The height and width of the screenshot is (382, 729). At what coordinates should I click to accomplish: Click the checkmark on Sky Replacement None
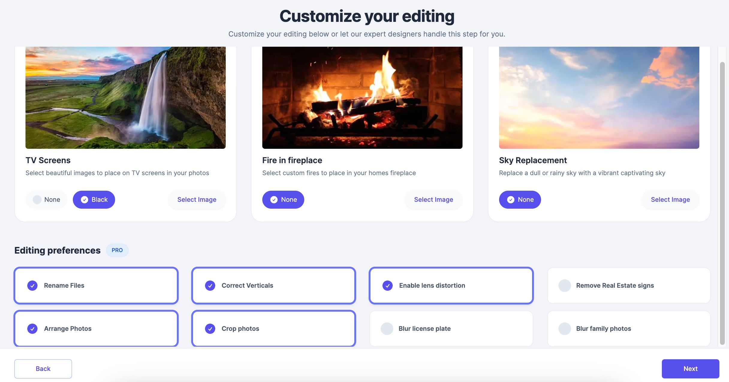click(511, 200)
